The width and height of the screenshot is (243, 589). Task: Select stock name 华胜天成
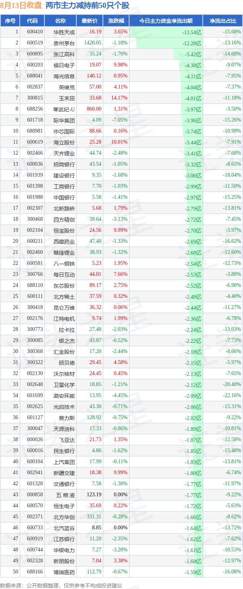(64, 32)
